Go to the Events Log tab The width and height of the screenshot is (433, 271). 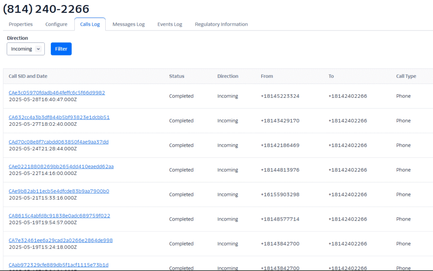tap(170, 24)
